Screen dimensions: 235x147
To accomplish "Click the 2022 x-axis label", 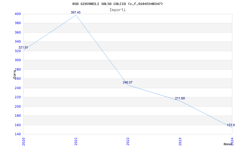I will [128, 141].
